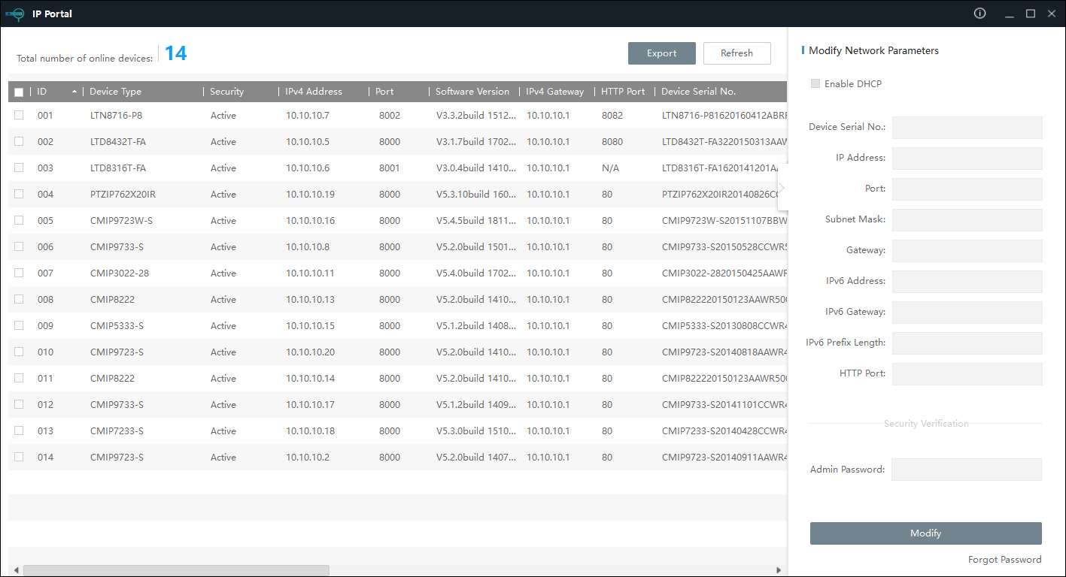1066x577 pixels.
Task: Minimize the IP Portal window
Action: pos(1009,14)
